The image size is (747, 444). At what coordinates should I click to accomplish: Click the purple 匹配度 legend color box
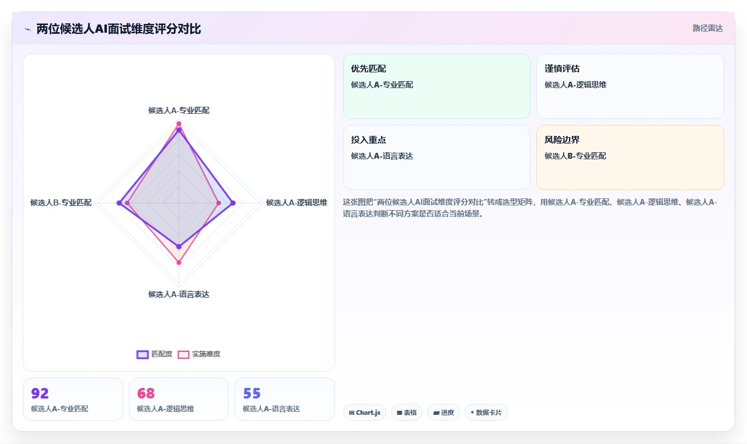pyautogui.click(x=142, y=354)
